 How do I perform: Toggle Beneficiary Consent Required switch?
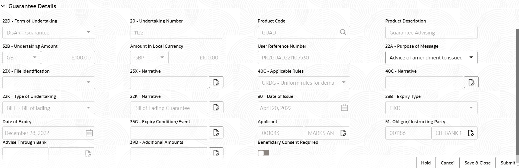tap(263, 153)
